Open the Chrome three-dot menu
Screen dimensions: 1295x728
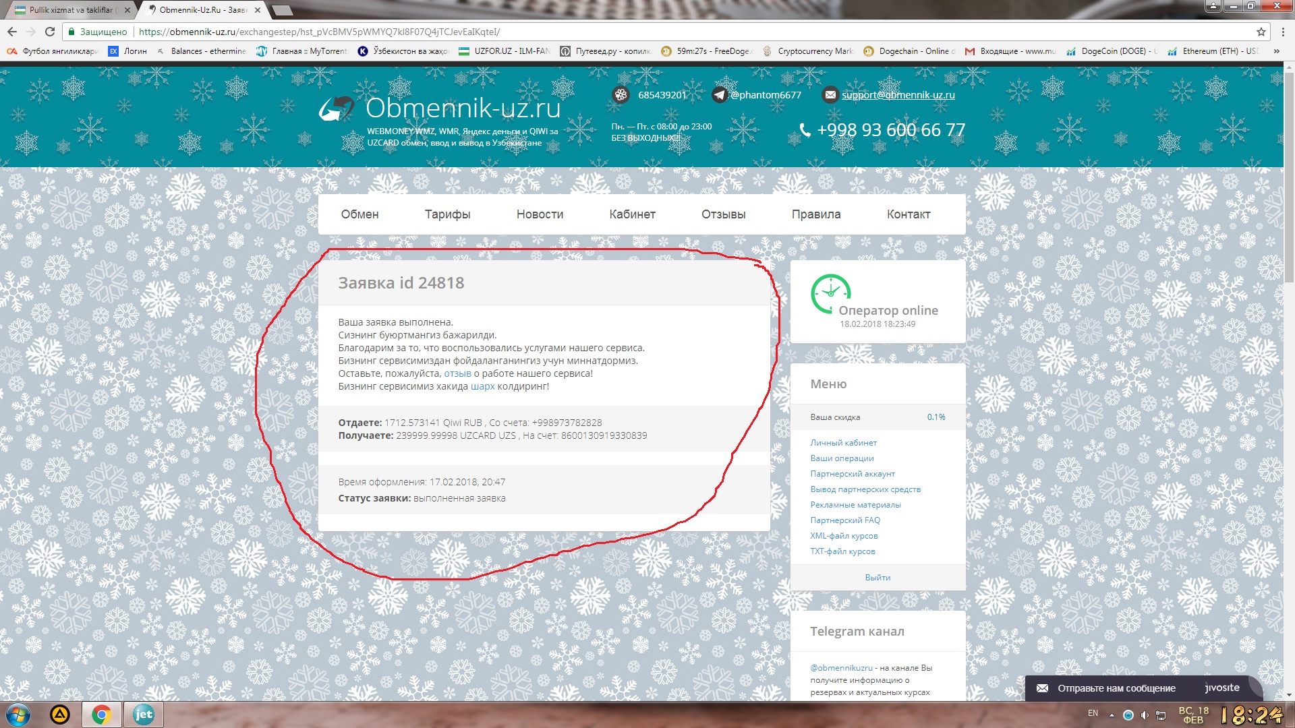point(1282,32)
